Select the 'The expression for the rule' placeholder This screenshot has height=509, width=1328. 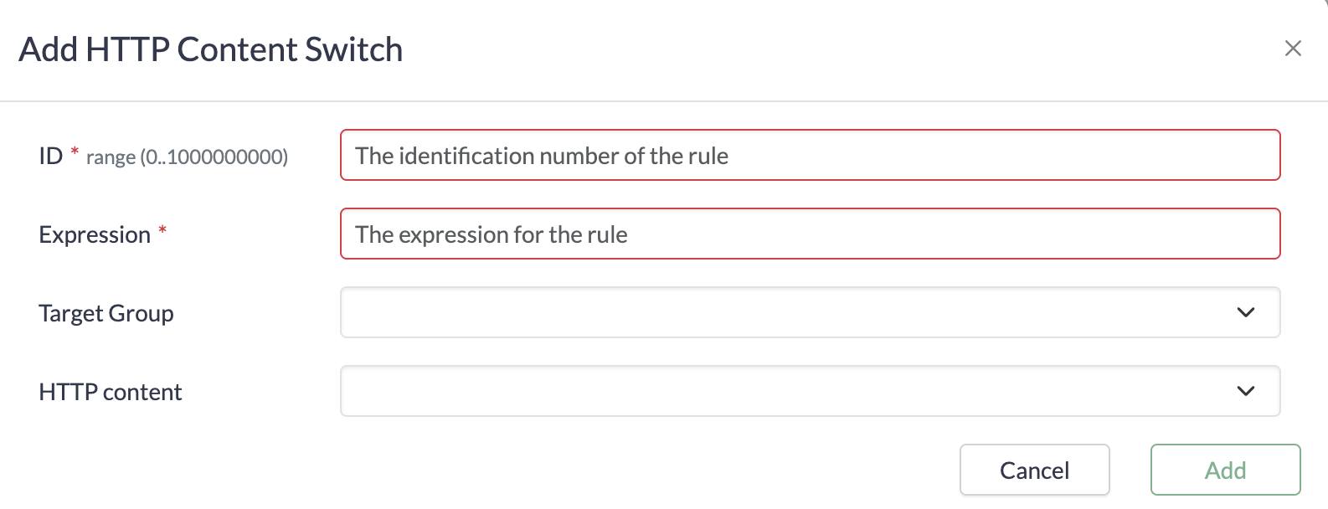click(491, 234)
